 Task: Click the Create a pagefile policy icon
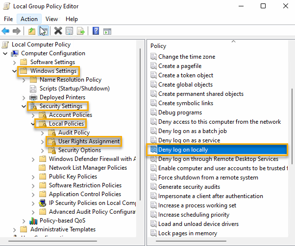tap(153, 66)
